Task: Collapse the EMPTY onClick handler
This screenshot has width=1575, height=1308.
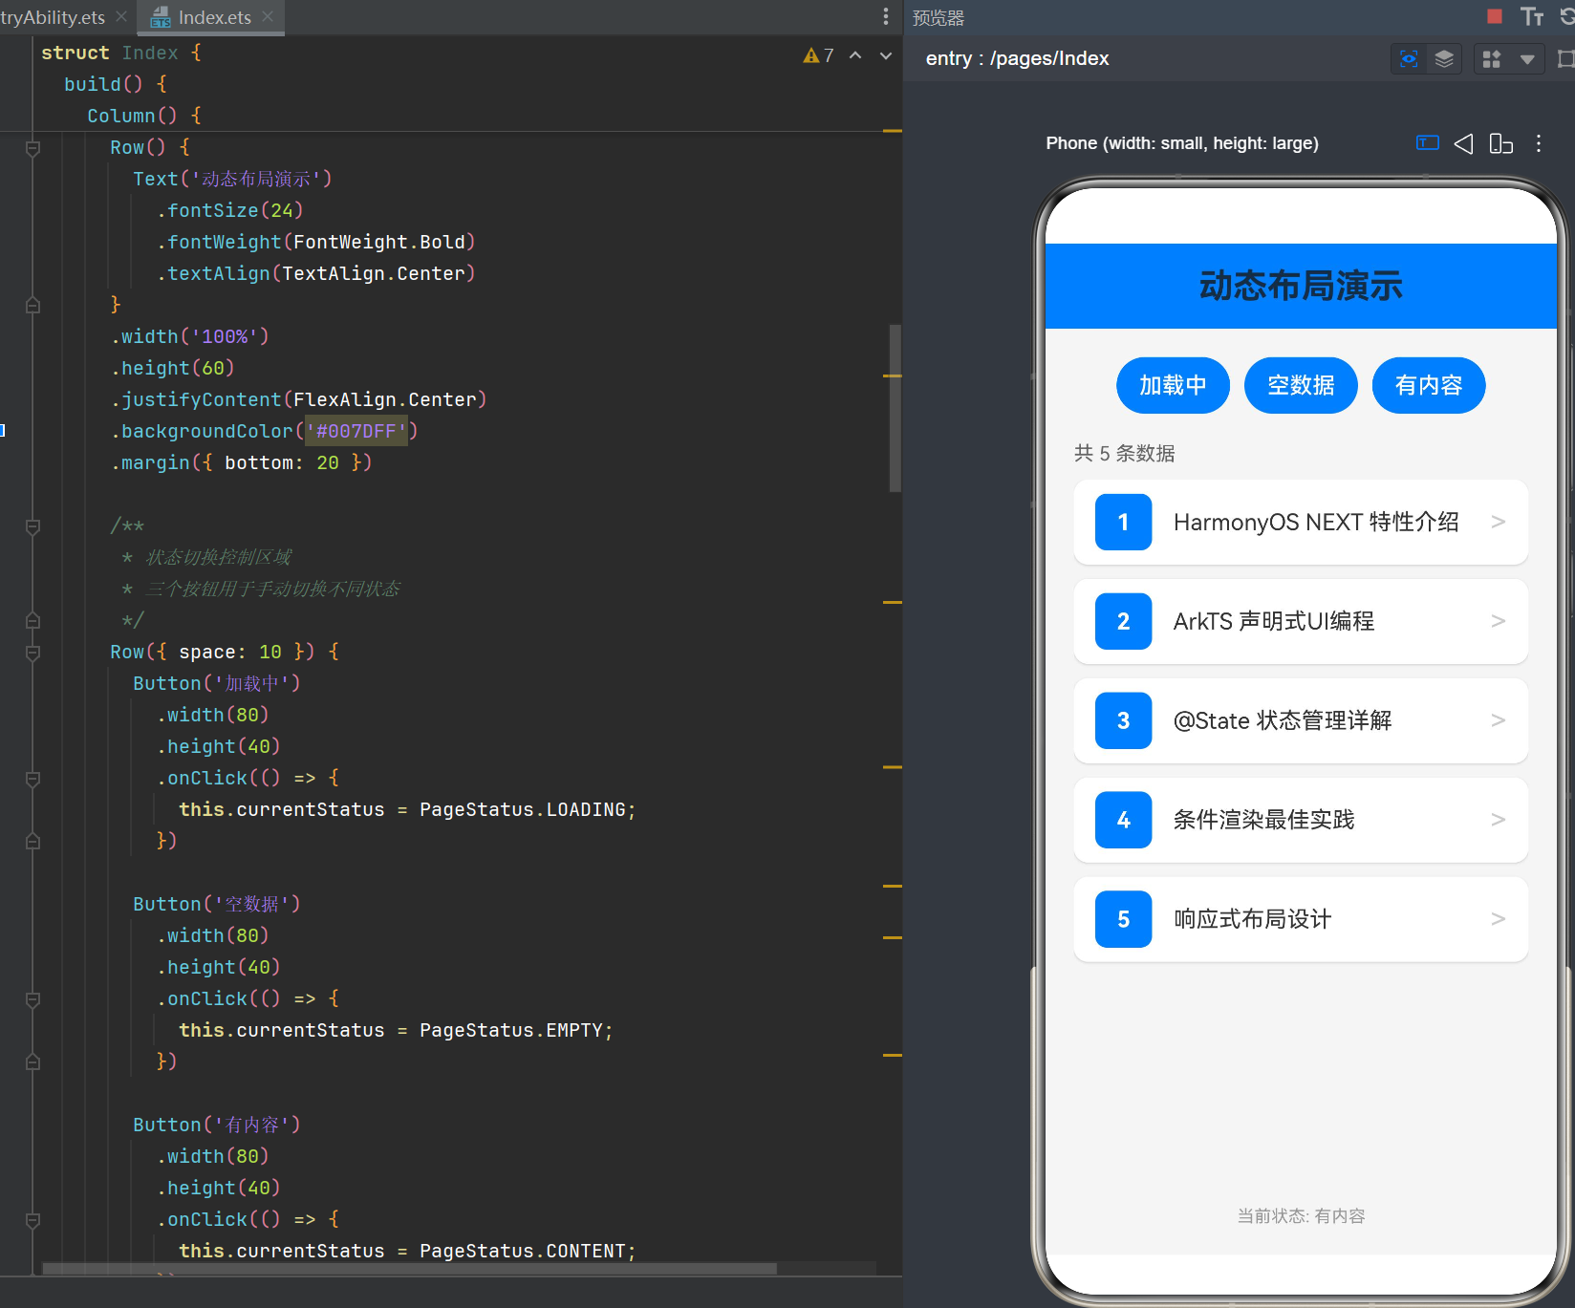Action: [x=32, y=999]
